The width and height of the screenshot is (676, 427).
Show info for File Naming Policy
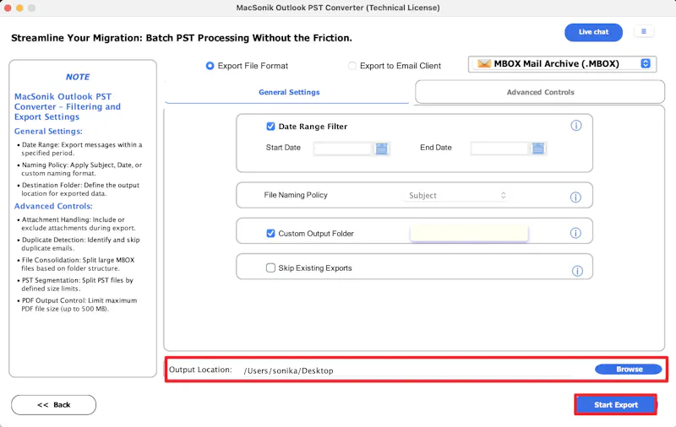point(575,197)
